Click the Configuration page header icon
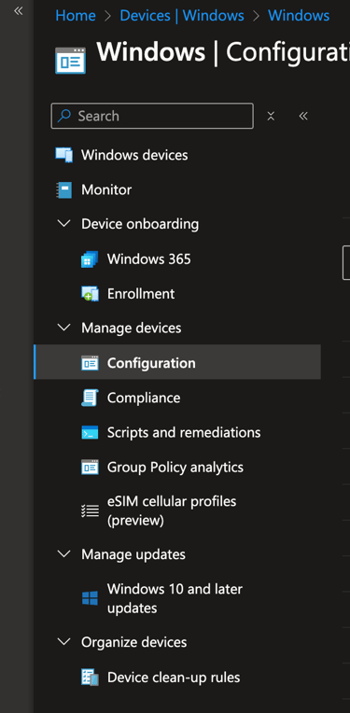The height and width of the screenshot is (713, 350). tap(70, 60)
